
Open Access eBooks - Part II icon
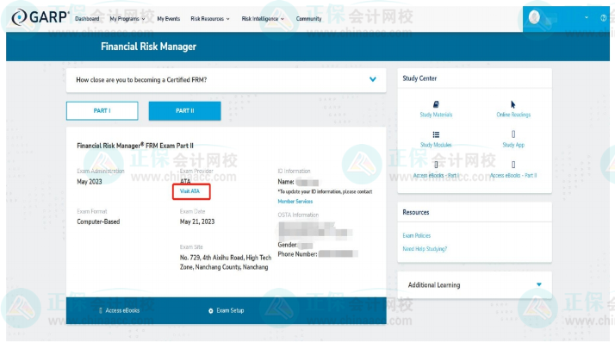pos(513,165)
